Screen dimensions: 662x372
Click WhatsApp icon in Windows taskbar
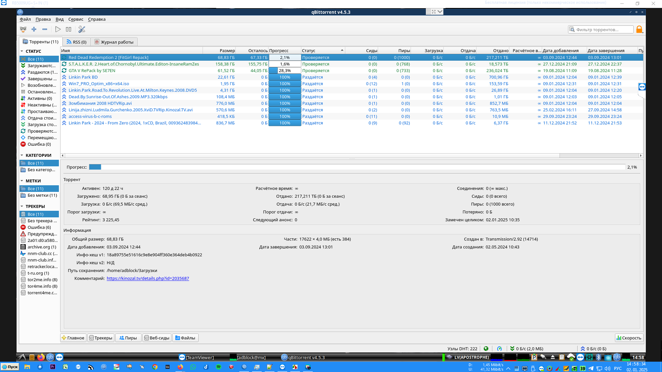193,367
